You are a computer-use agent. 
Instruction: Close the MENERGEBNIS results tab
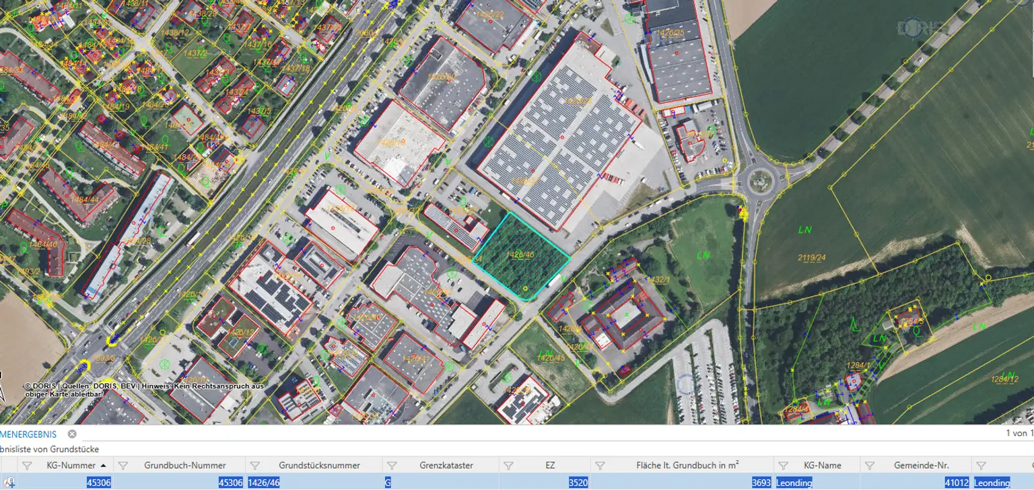(x=72, y=434)
